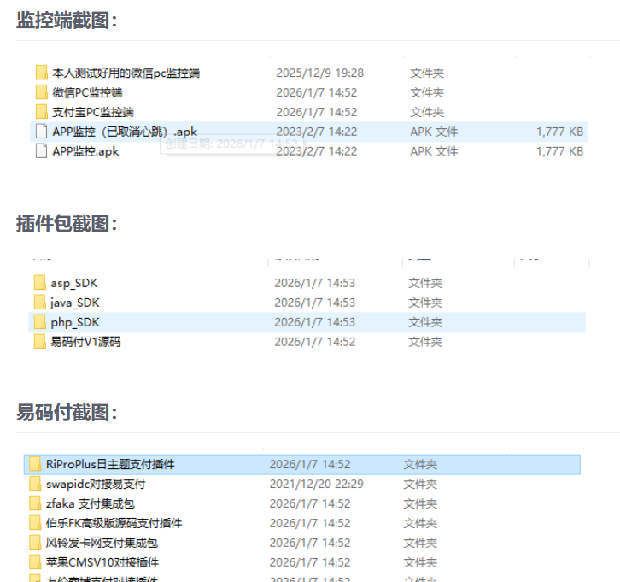Click the date in the asp_SDK row
The height and width of the screenshot is (582, 620).
315,283
